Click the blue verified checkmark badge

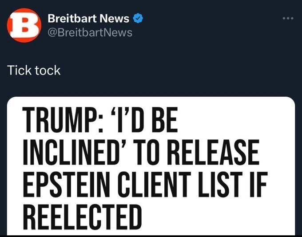(139, 19)
